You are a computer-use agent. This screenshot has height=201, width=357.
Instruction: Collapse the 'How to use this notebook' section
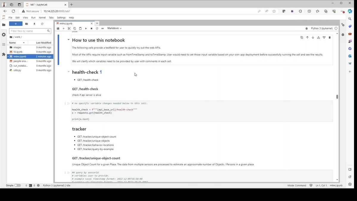click(68, 40)
